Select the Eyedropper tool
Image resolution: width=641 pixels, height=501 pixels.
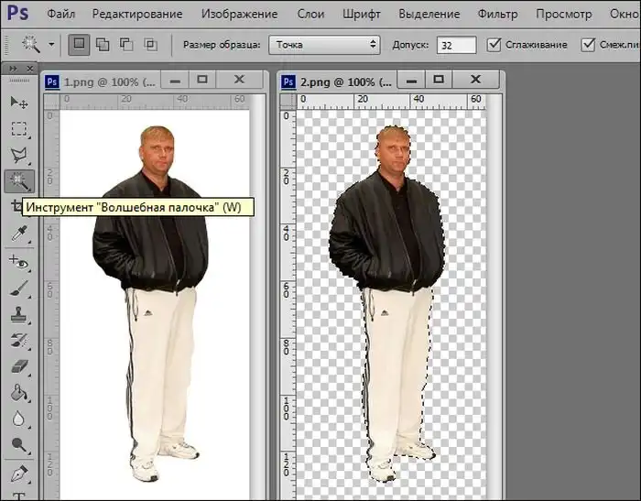click(18, 234)
